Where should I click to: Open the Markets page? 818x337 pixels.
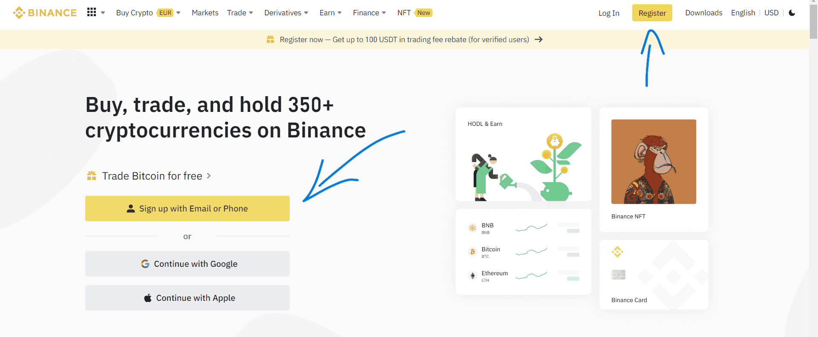(205, 13)
